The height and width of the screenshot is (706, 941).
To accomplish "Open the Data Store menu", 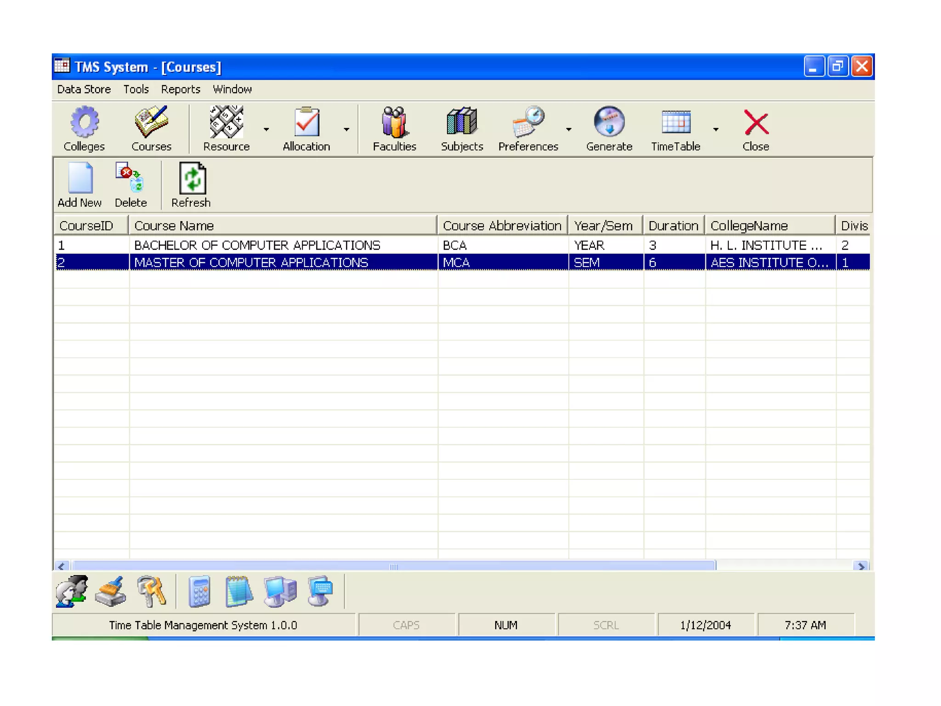I will (84, 89).
